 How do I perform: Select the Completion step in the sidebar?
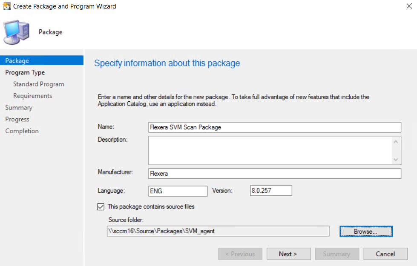(x=22, y=131)
